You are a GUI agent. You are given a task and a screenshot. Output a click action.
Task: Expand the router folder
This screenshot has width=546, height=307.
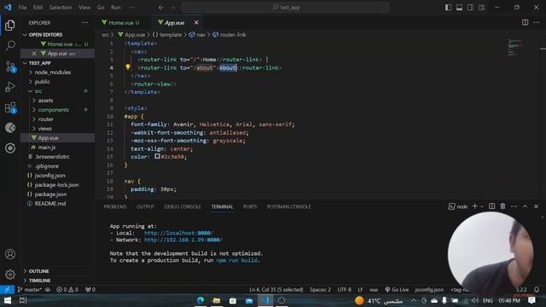pos(45,119)
